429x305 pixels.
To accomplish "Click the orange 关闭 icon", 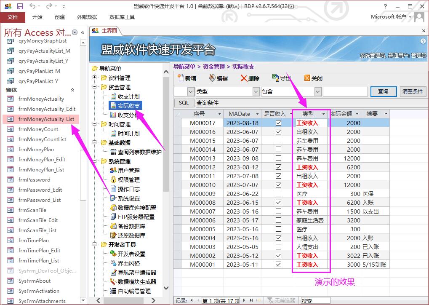I will (307, 78).
